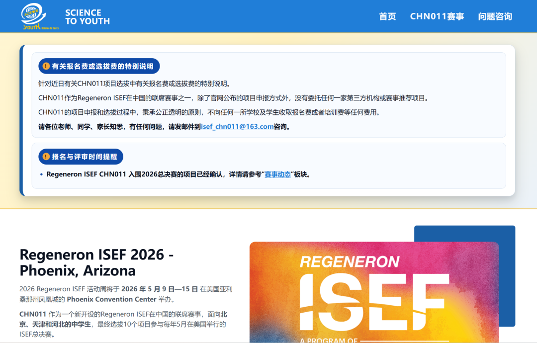Viewport: 537px width, 343px height.
Task: Switch to the CHN011赛事 tab
Action: point(437,16)
